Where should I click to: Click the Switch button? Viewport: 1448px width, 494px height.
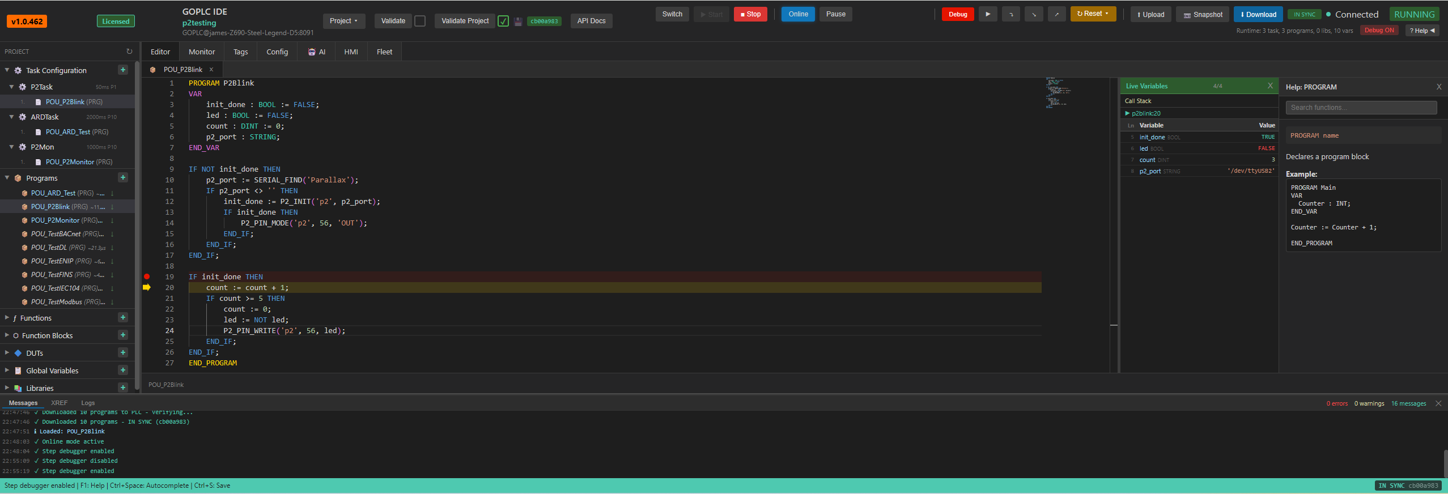672,14
